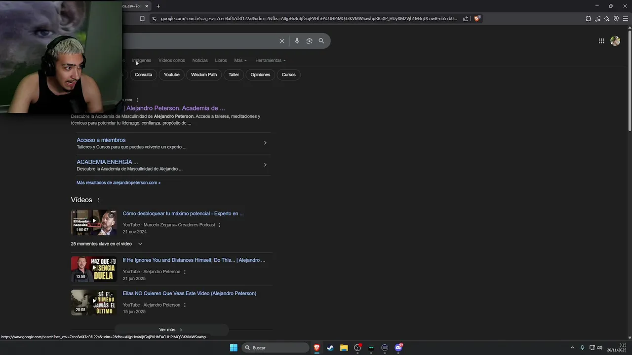
Task: Click the VPN shield toolbar icon
Action: coord(616,19)
